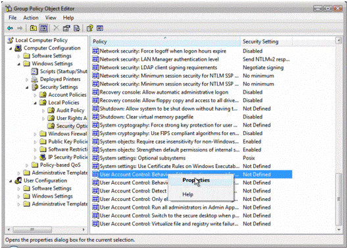Select User Account Control: Switch to secure desktop
The image size is (348, 249).
[x=169, y=215]
